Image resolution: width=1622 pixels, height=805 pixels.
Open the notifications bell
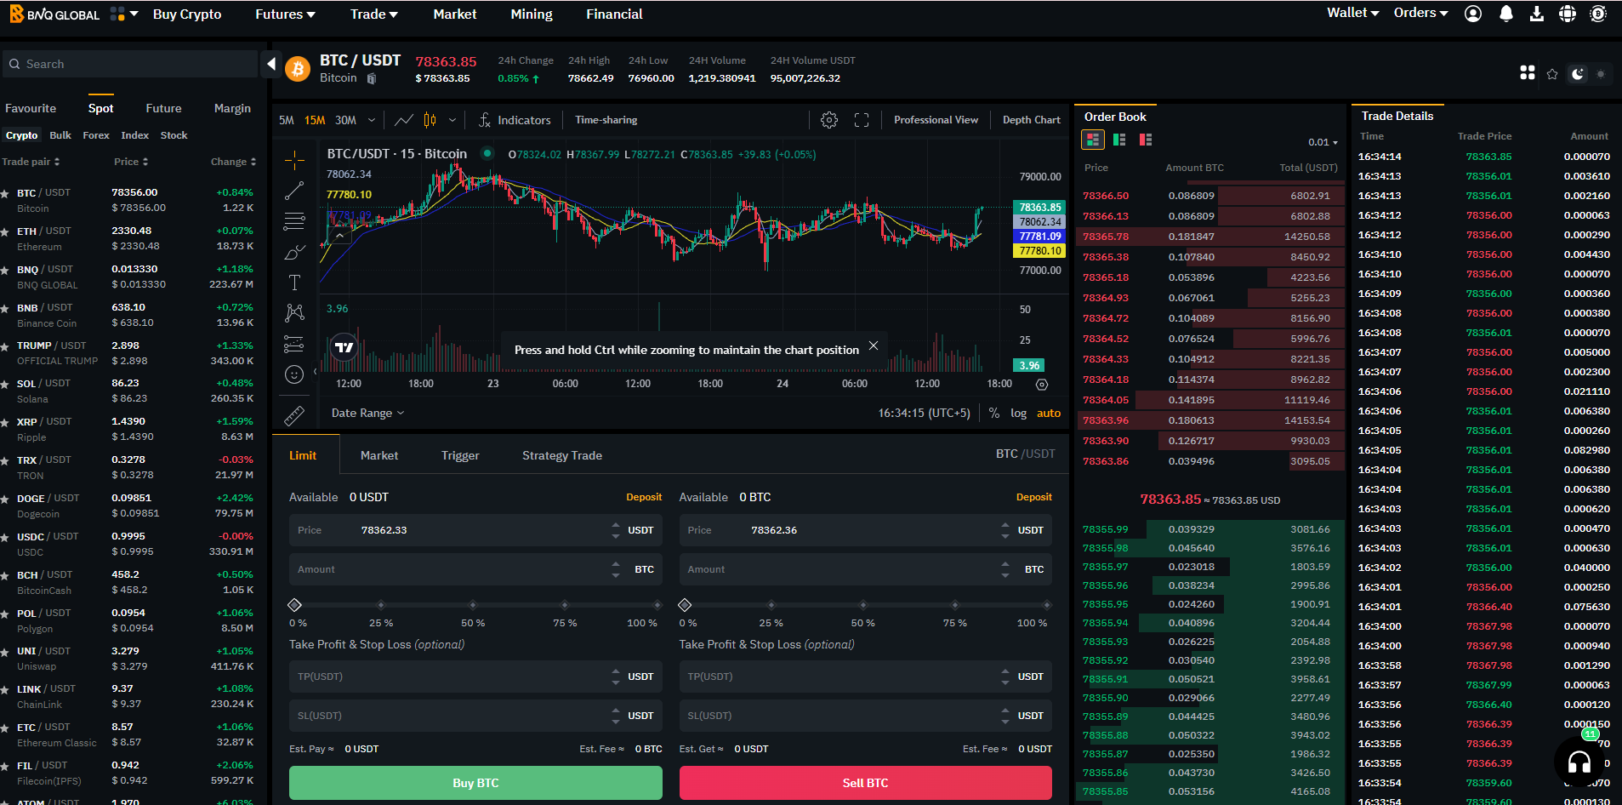click(1505, 14)
